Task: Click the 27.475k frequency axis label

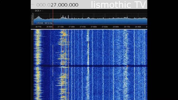Action: (x=83, y=27)
